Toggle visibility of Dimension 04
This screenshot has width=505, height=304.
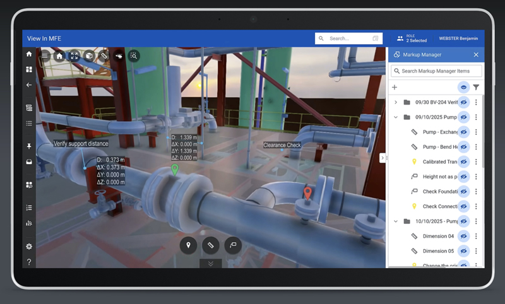(x=463, y=236)
